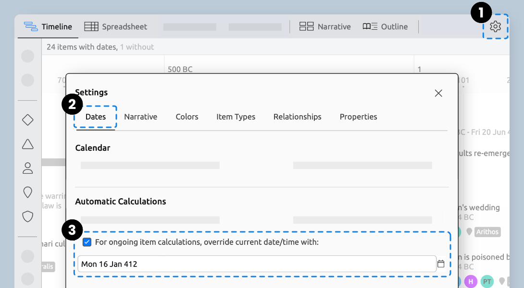
Task: Select the triangle item type icon
Action: pos(28,144)
